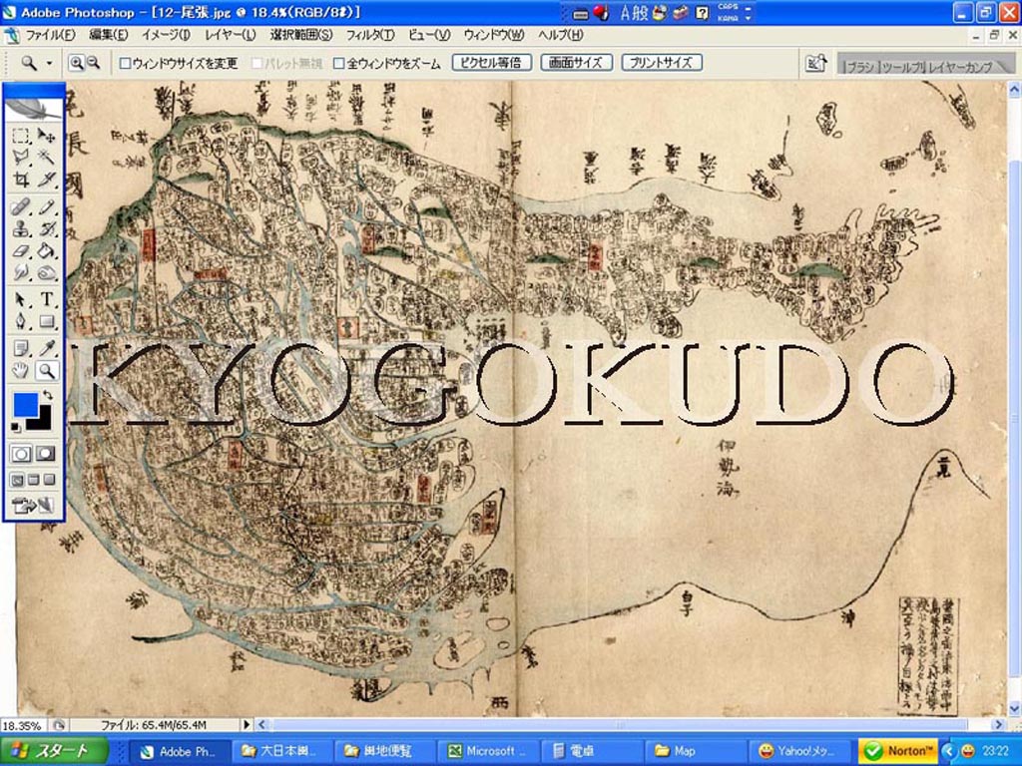The height and width of the screenshot is (766, 1022).
Task: Select the Hand tool
Action: tap(21, 371)
